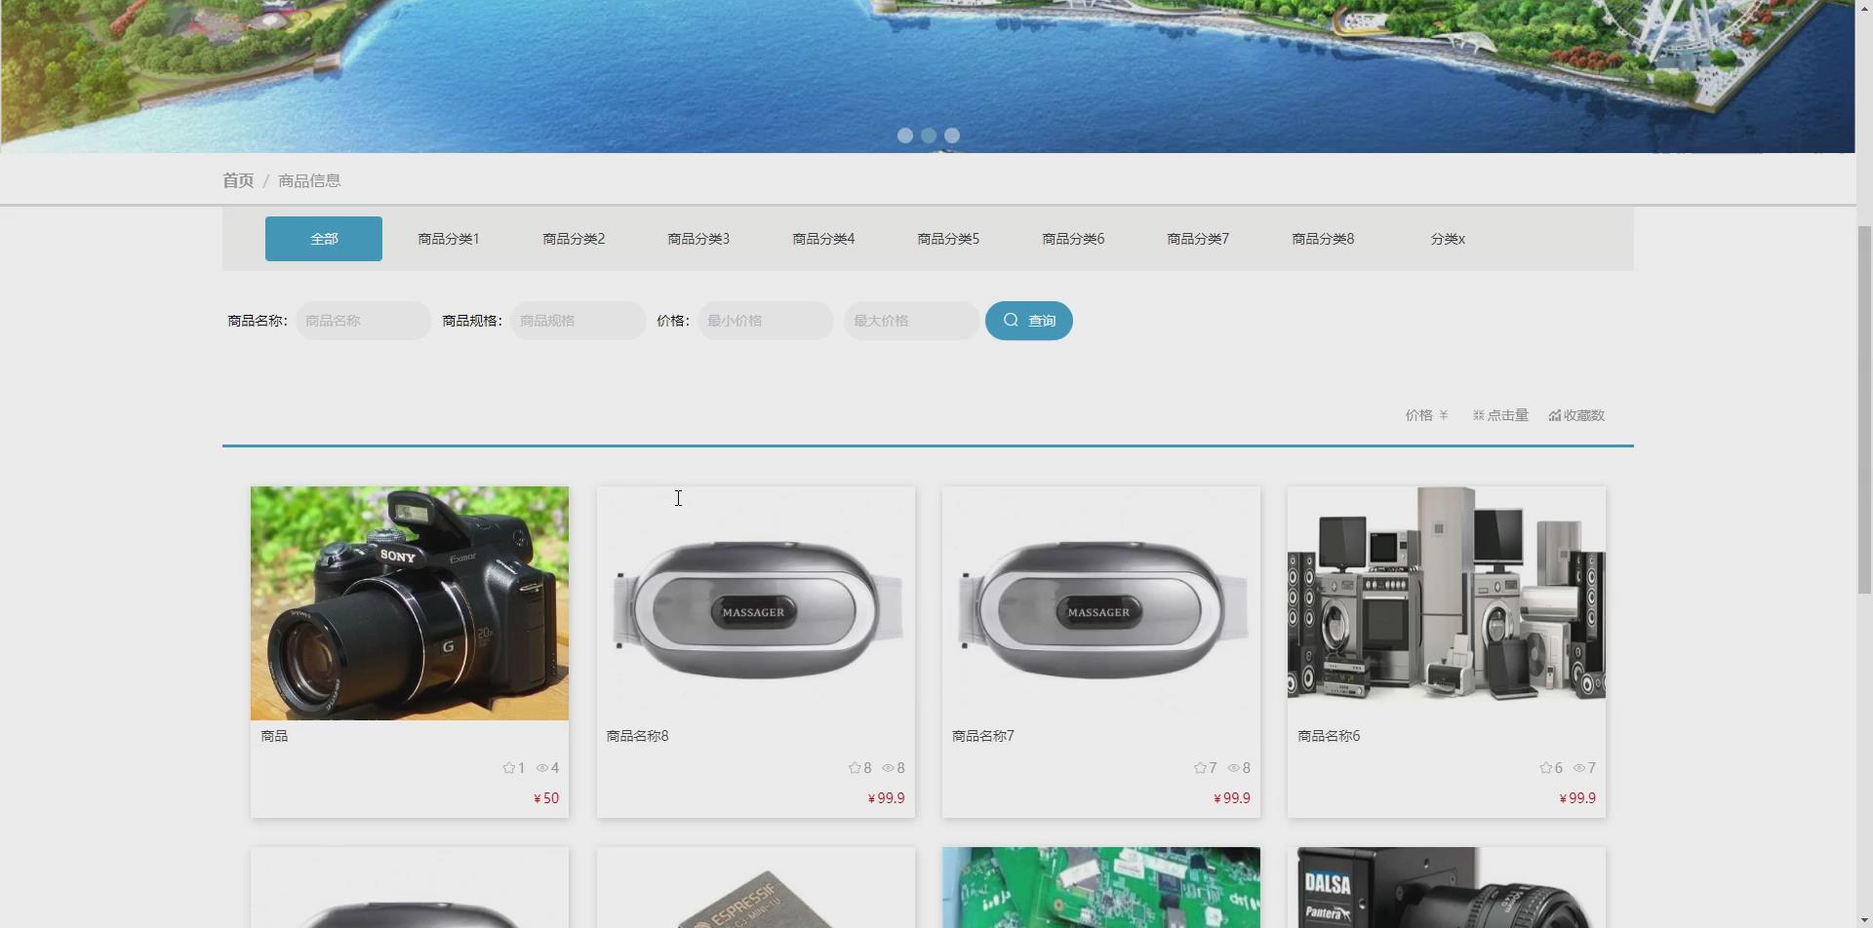Switch to 商品分类4 tab
This screenshot has width=1873, height=928.
coord(823,239)
